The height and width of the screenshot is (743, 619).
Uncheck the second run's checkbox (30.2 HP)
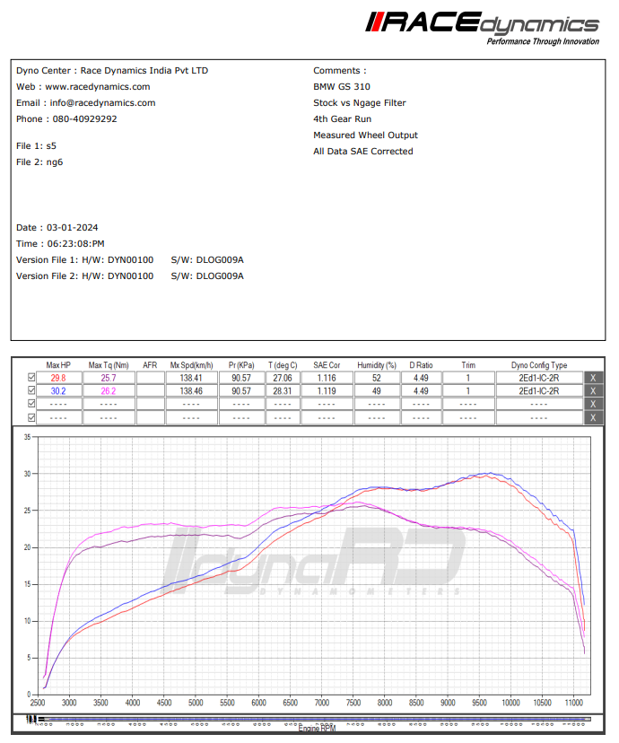(x=32, y=391)
